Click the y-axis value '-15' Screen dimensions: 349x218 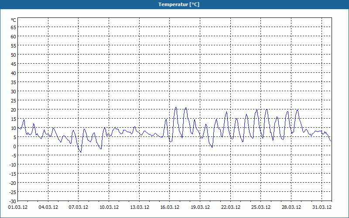[x=13, y=174]
